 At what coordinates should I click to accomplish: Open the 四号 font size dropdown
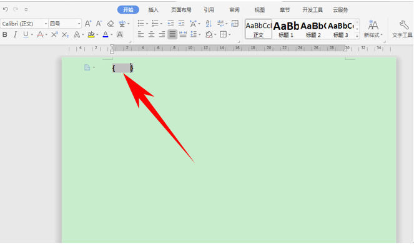(79, 24)
